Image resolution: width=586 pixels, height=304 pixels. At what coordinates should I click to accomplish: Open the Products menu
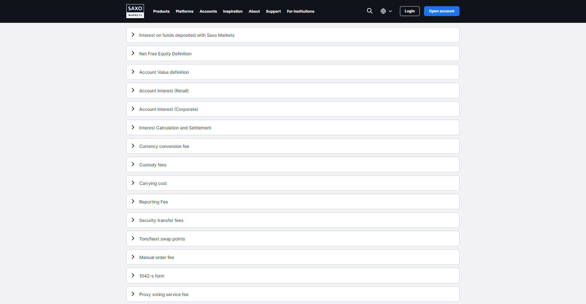(x=161, y=11)
